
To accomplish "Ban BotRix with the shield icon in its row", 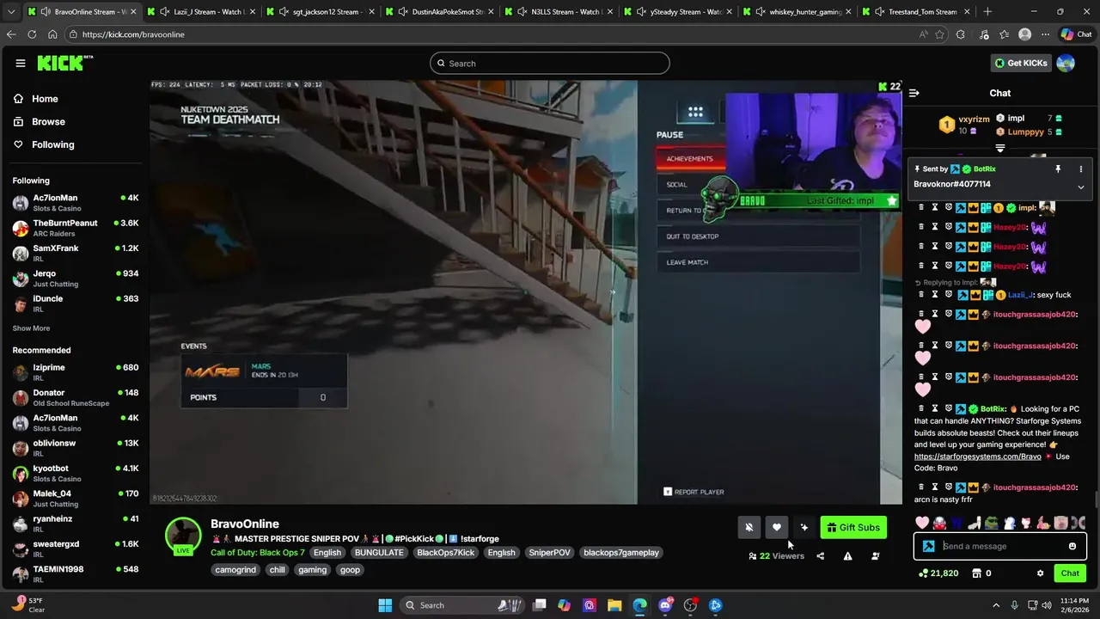I will [x=949, y=408].
